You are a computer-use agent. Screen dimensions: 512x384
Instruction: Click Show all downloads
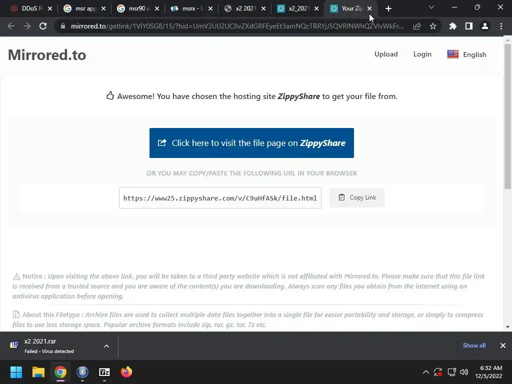coord(474,345)
